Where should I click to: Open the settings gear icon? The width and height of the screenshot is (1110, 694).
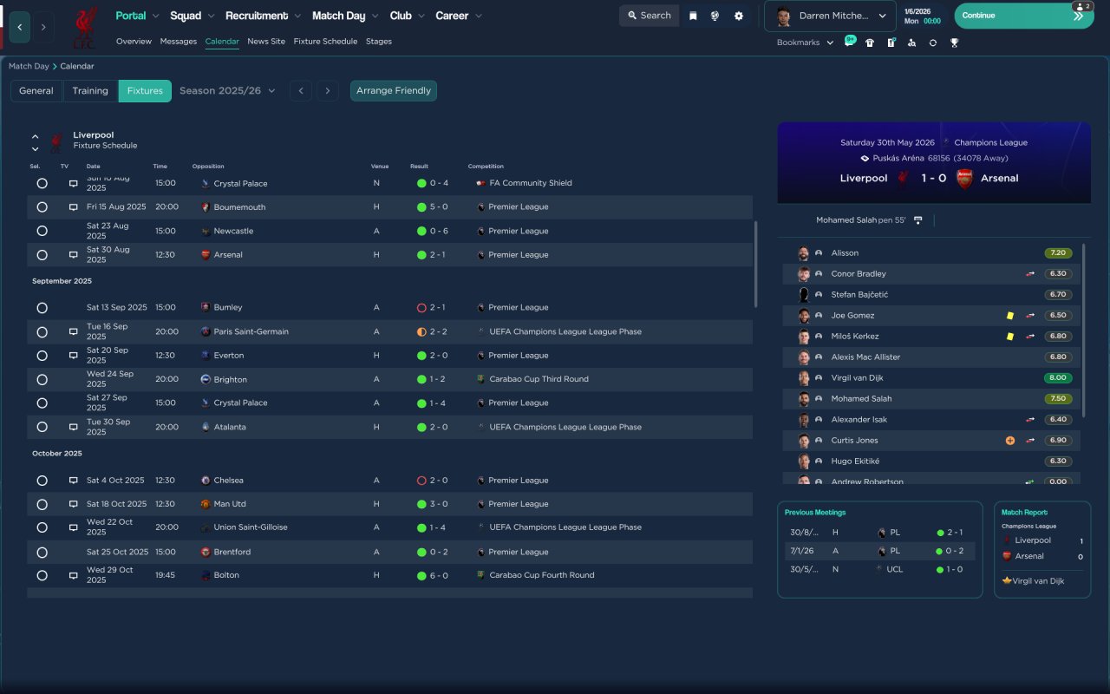coord(738,16)
